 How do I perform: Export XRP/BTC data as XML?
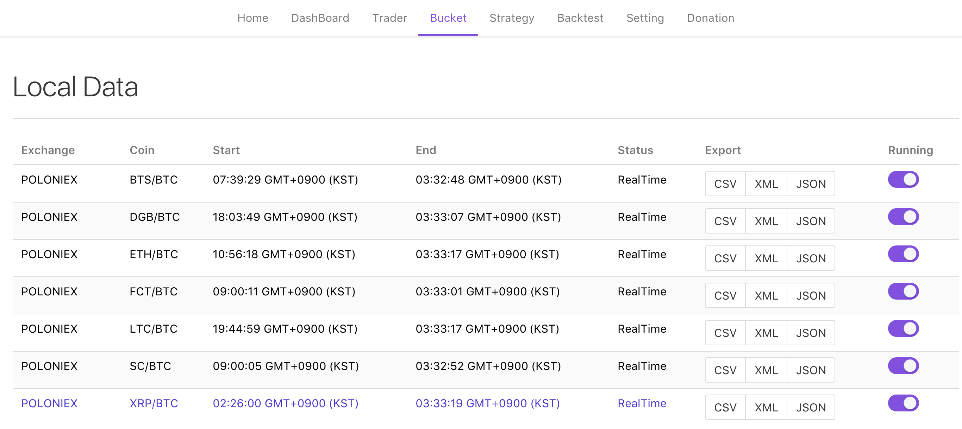tap(766, 407)
